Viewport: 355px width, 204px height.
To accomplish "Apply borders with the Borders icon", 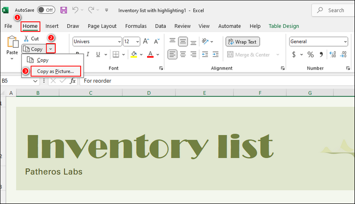I will [116, 54].
